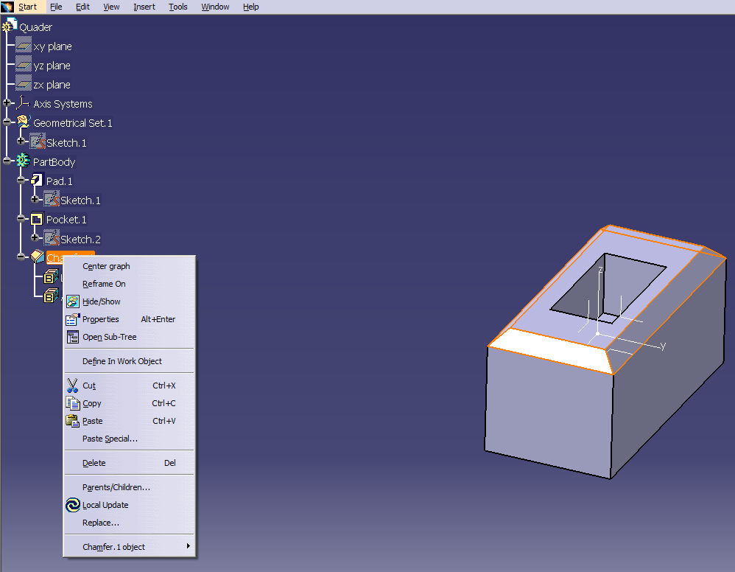Screen dimensions: 735x572
Task: Select the yz plane tree item
Action: pos(52,66)
